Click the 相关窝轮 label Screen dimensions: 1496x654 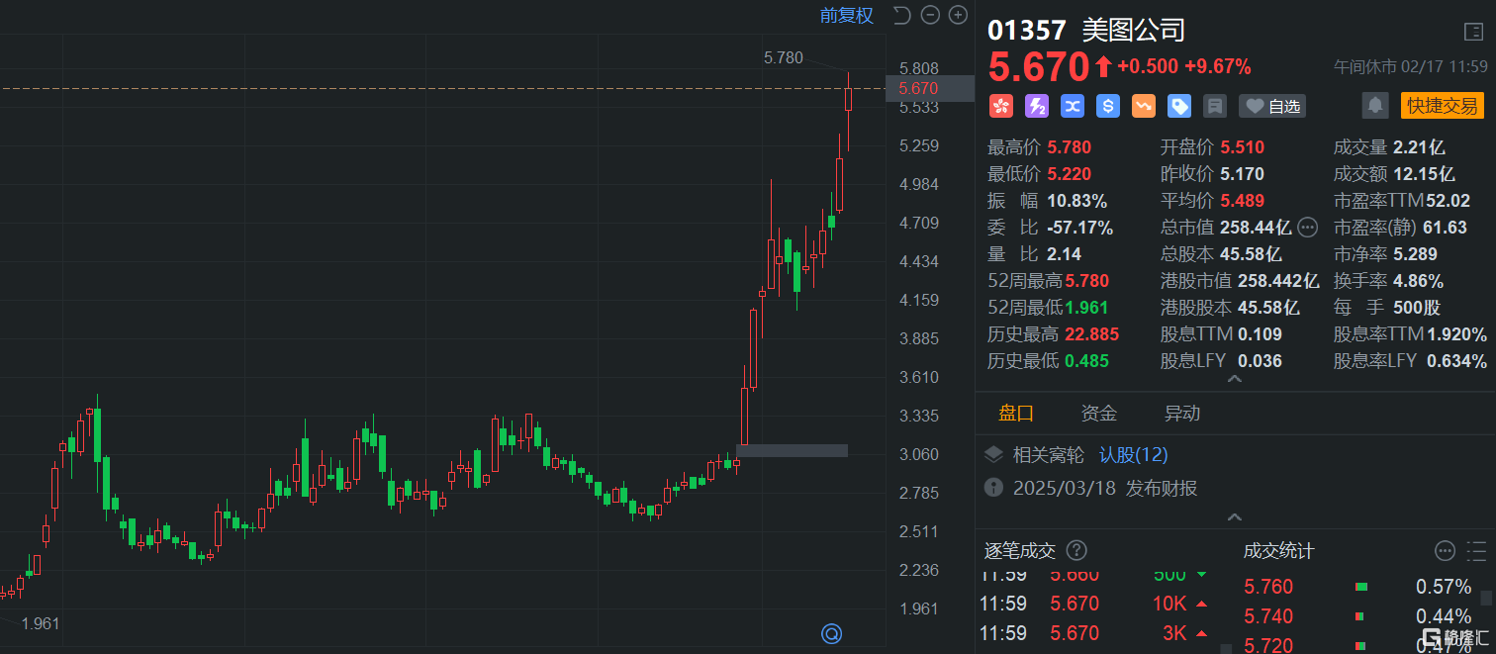[1049, 455]
